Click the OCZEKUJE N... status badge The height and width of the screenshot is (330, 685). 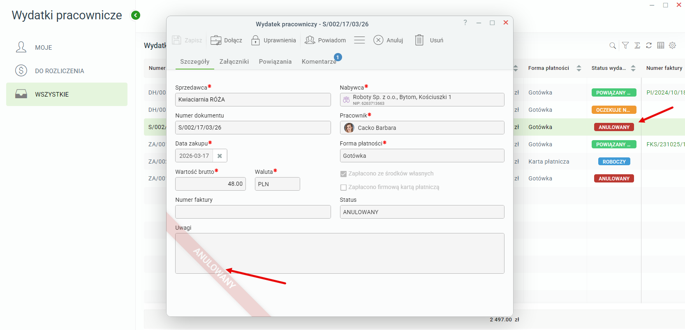click(614, 110)
